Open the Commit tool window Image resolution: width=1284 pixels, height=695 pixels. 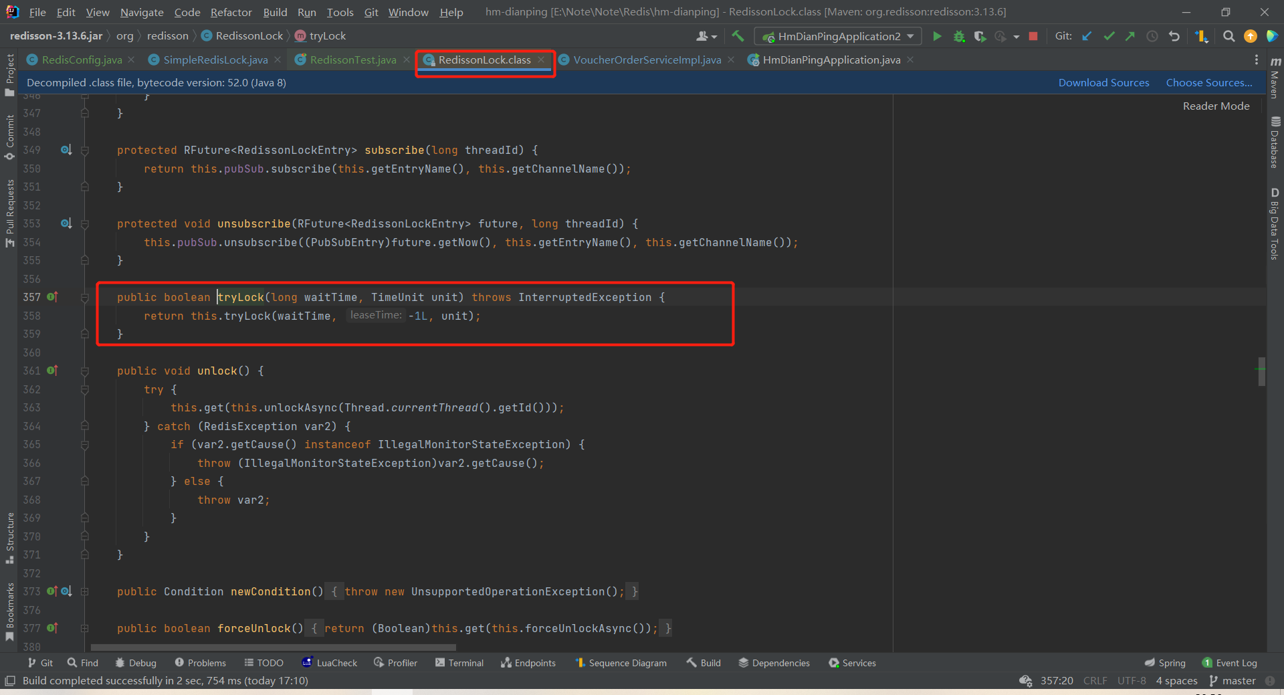click(x=9, y=138)
